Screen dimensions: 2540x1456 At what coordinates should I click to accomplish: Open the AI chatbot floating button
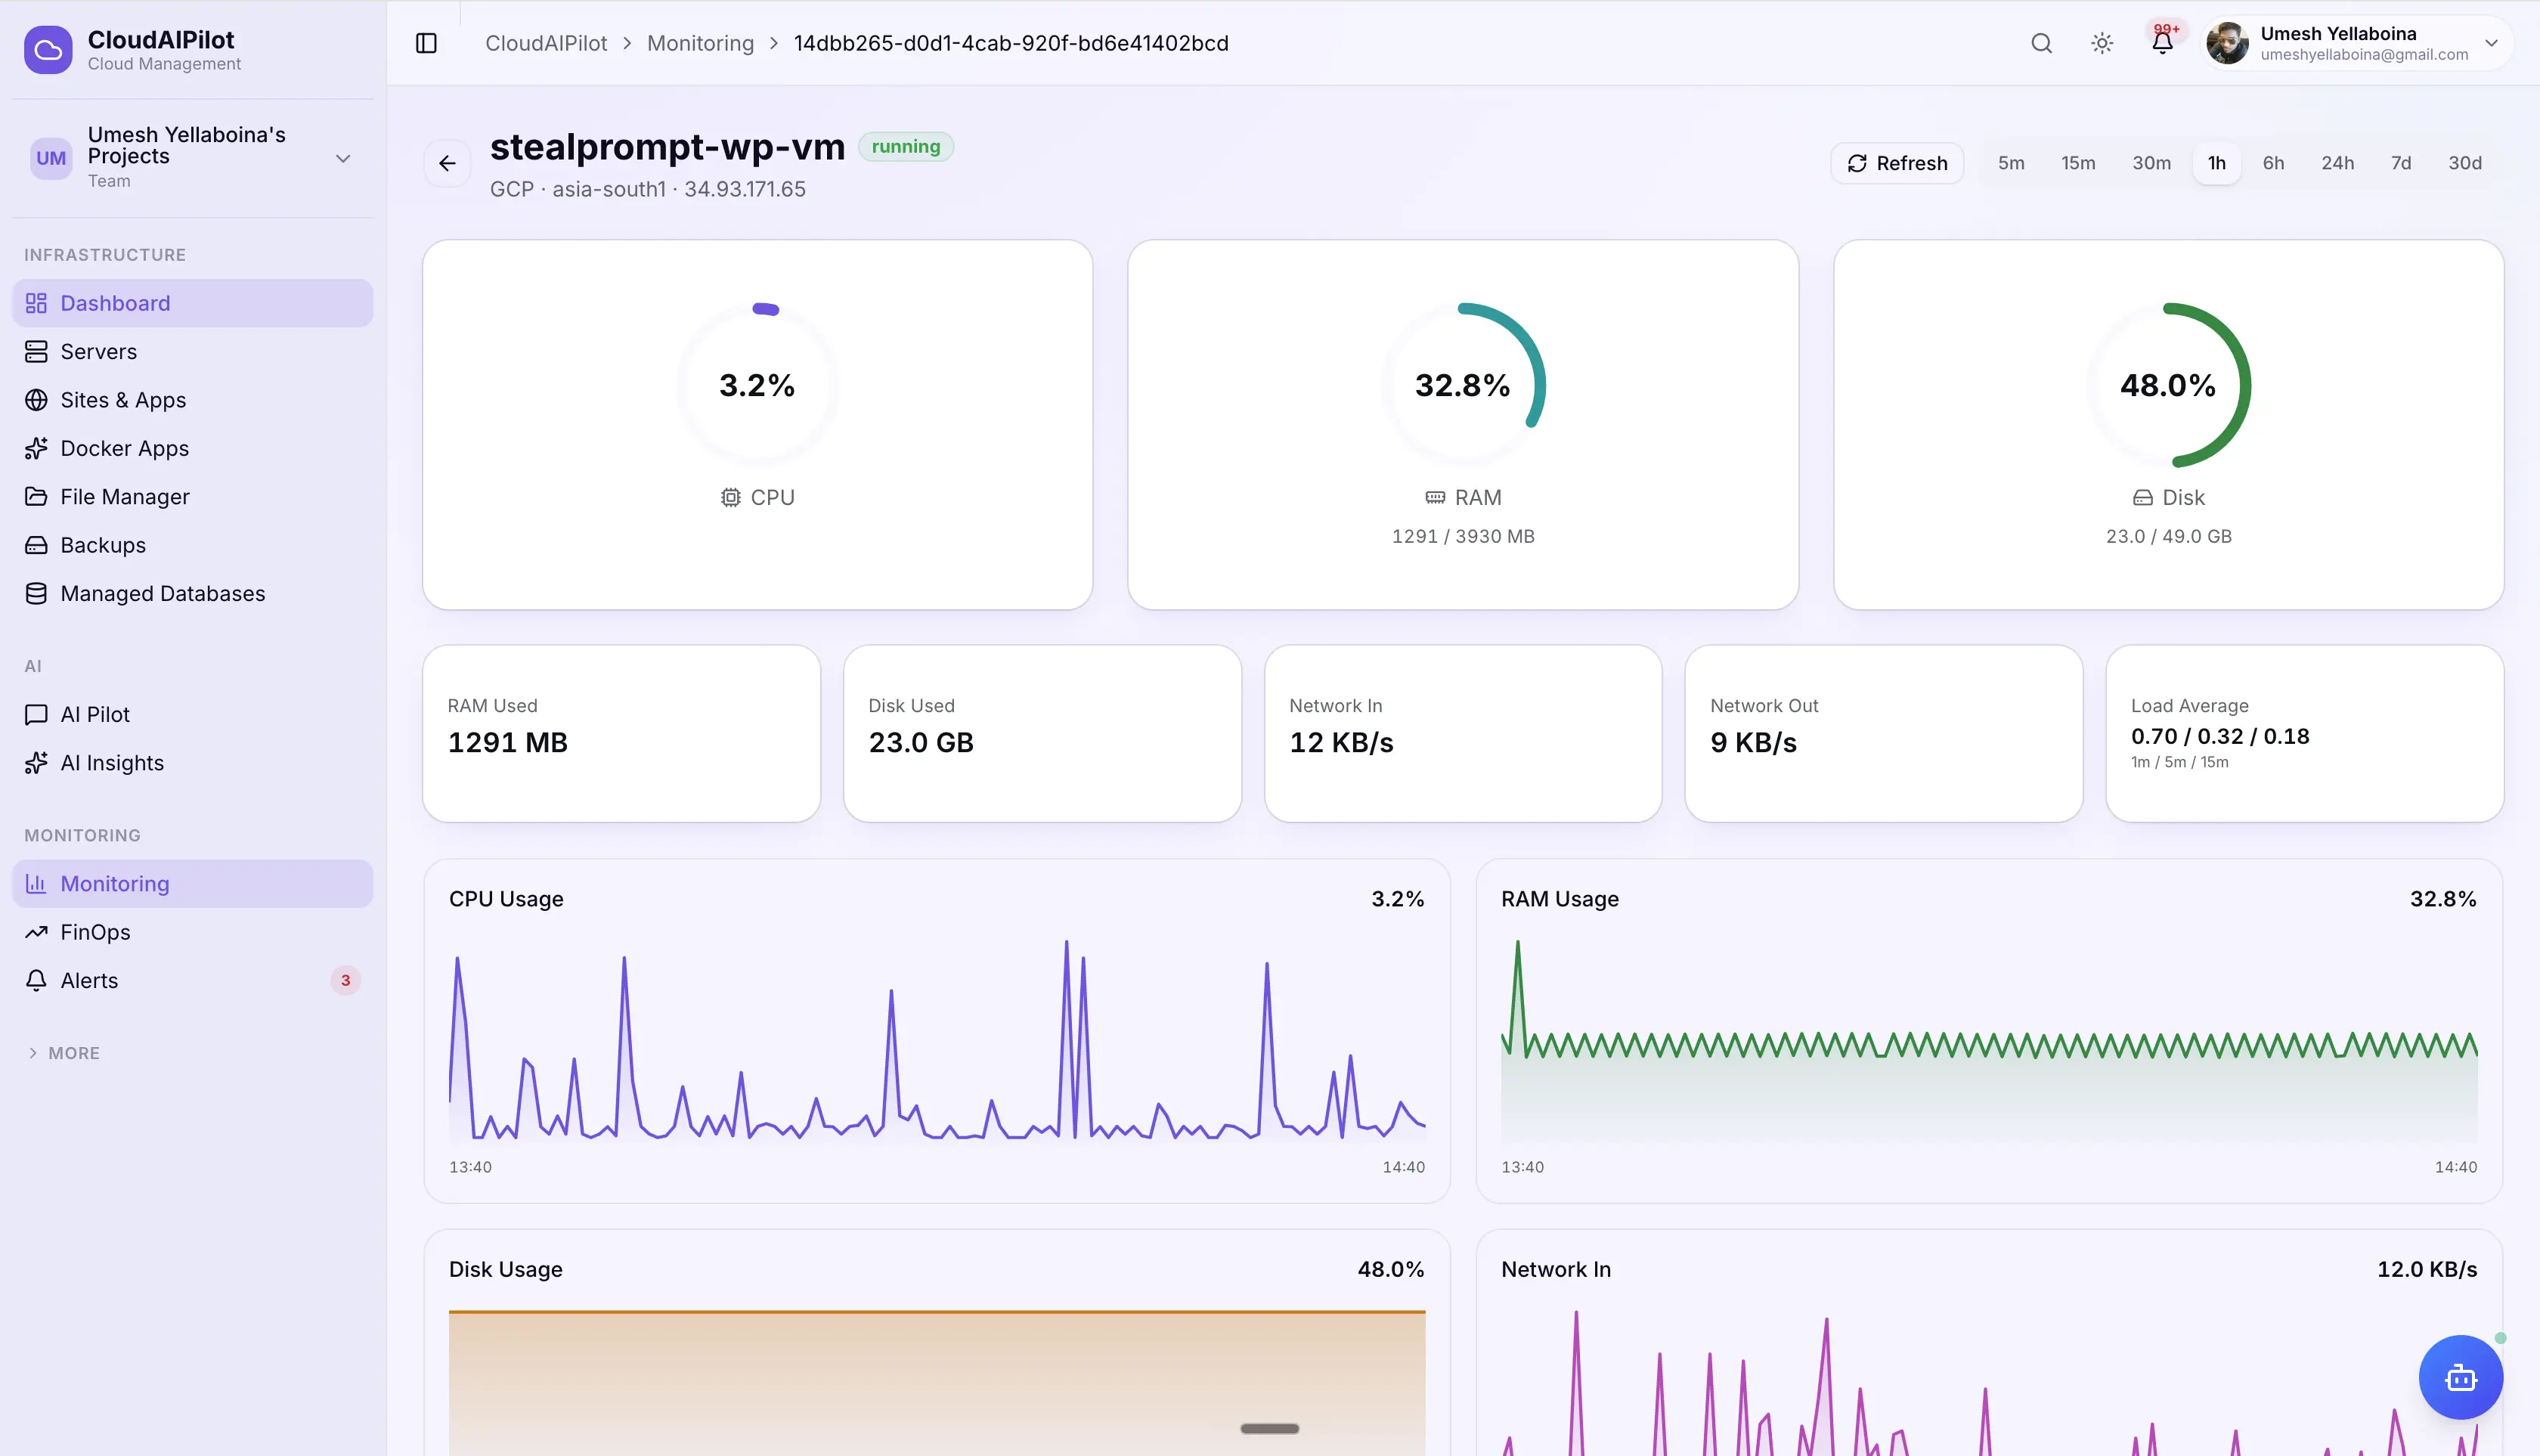2460,1377
